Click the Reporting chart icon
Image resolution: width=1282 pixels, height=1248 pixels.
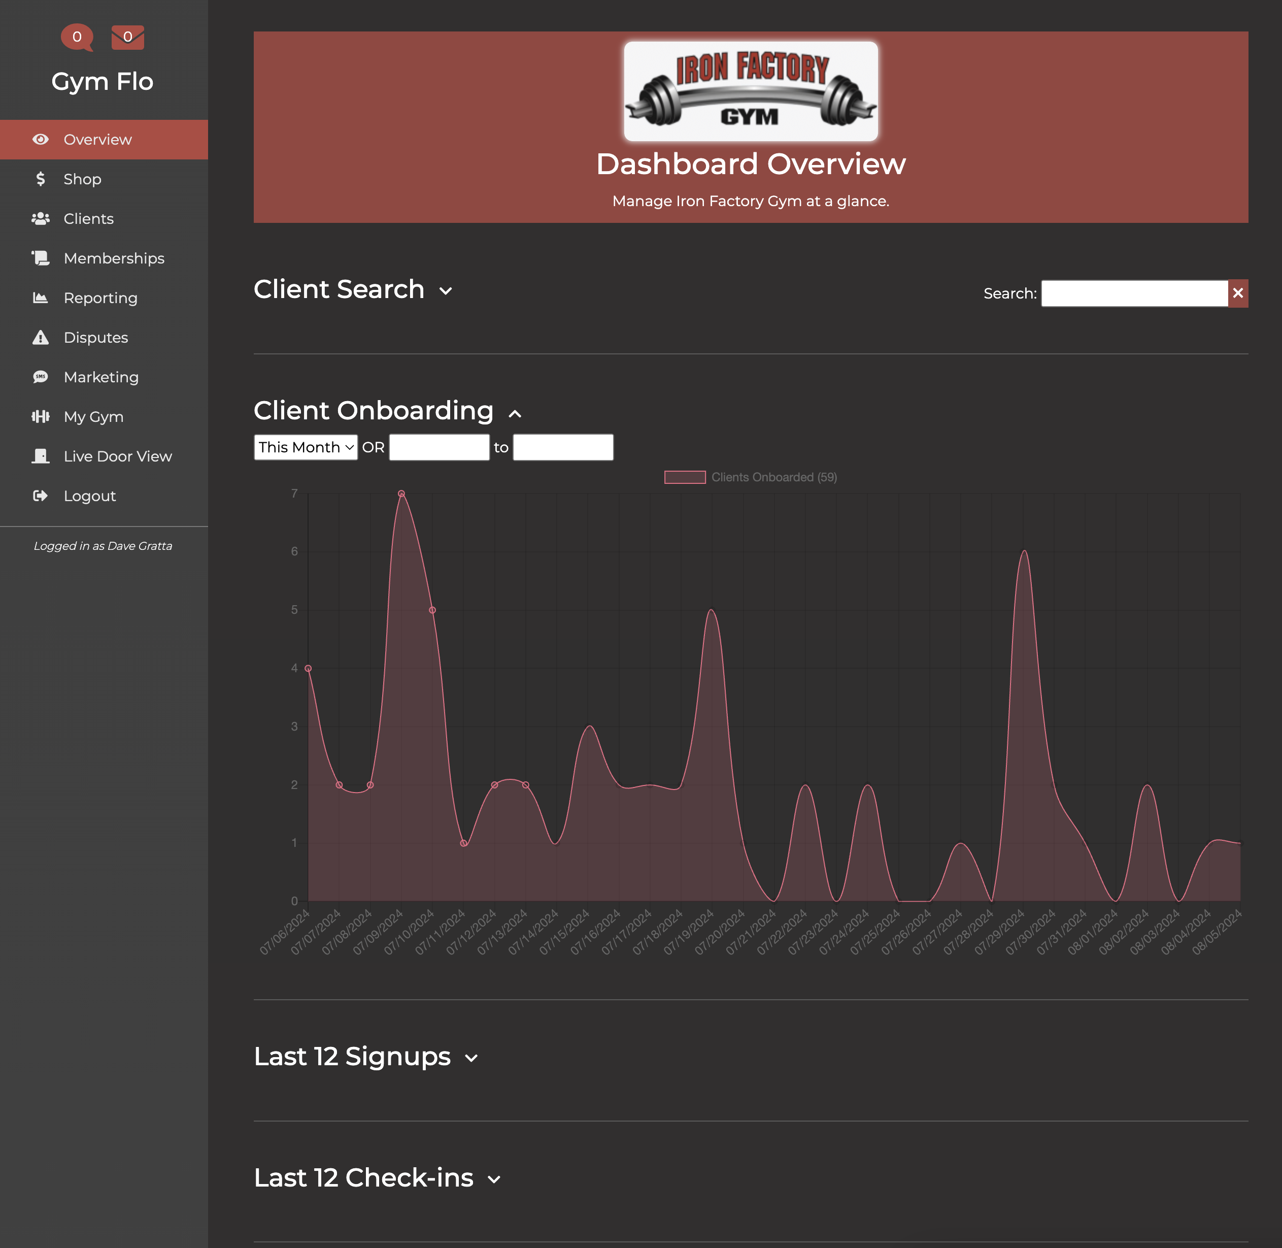click(x=41, y=298)
